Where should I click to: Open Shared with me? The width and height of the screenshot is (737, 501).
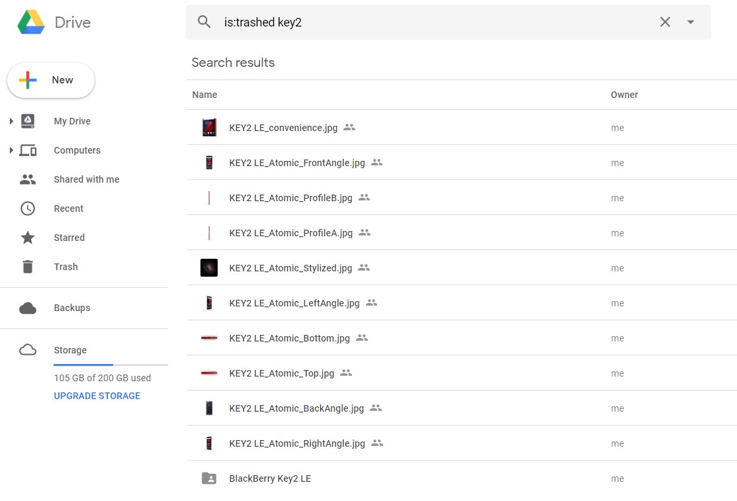(x=86, y=179)
